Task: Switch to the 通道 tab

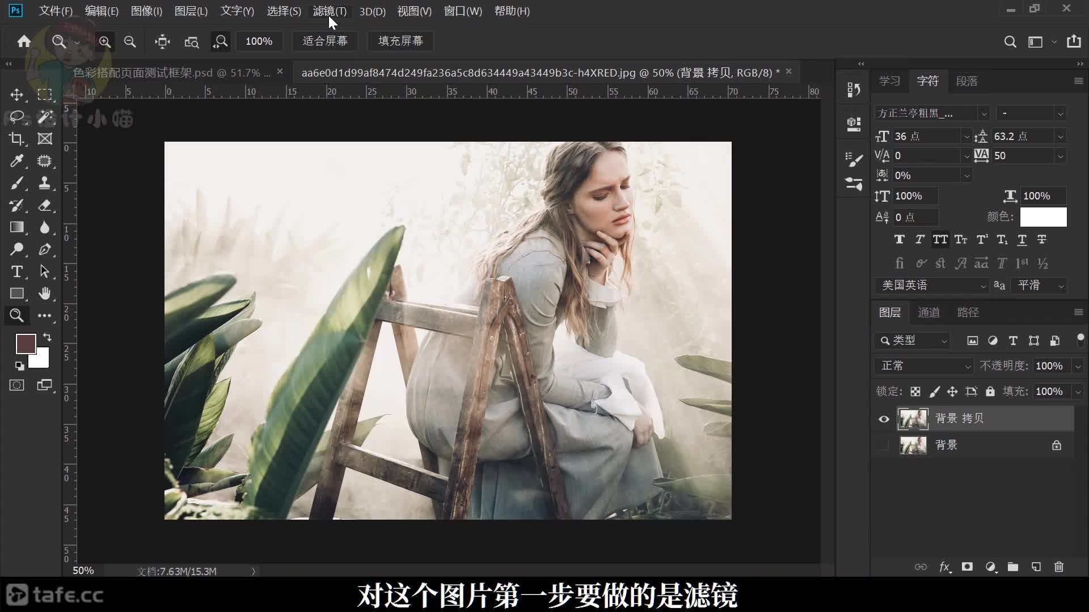Action: [x=928, y=313]
